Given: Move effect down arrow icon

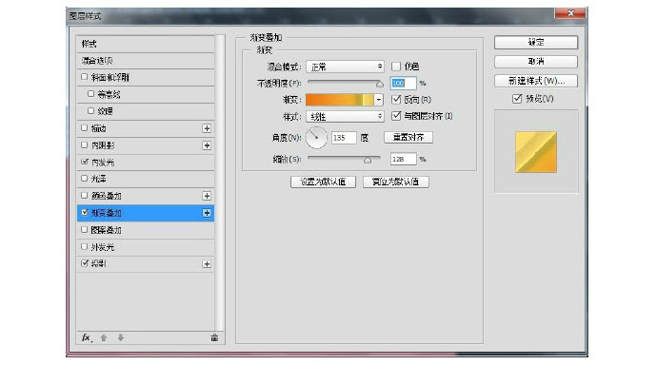Looking at the screenshot, I should [121, 337].
